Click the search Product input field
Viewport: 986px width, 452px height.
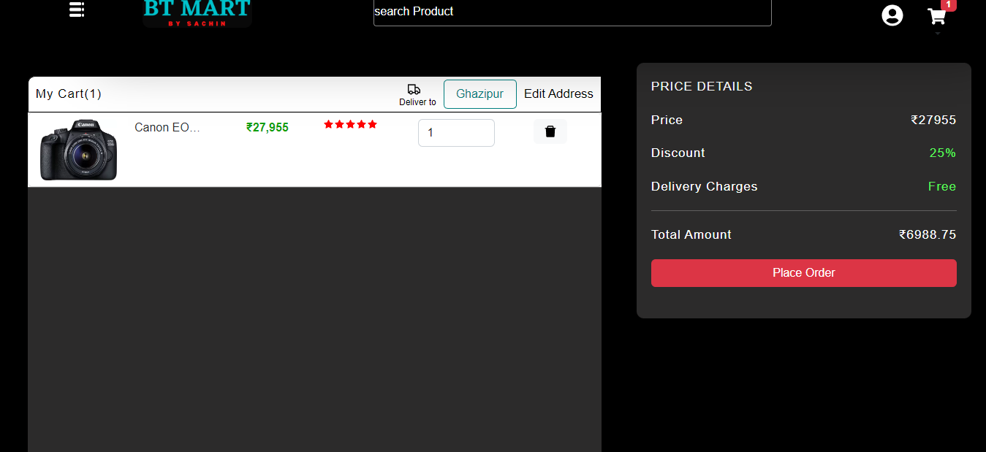572,12
